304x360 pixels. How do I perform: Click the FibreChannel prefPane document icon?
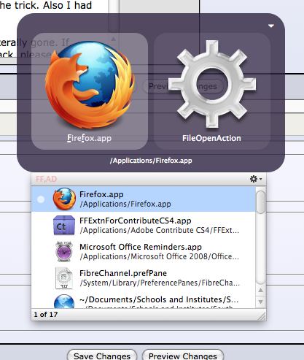(64, 278)
